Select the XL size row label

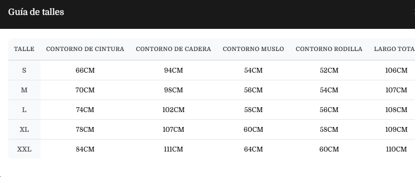pos(24,130)
